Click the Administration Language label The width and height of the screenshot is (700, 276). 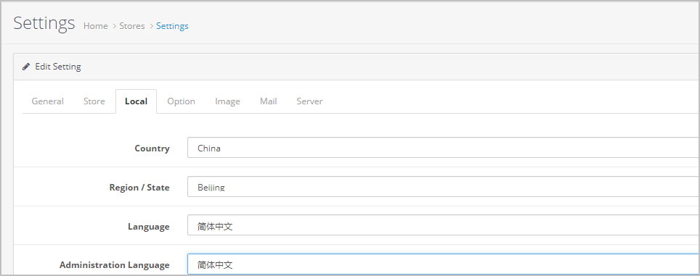point(114,265)
